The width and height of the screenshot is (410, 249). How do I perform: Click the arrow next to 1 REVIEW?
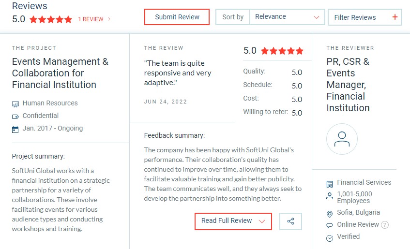[x=109, y=19]
